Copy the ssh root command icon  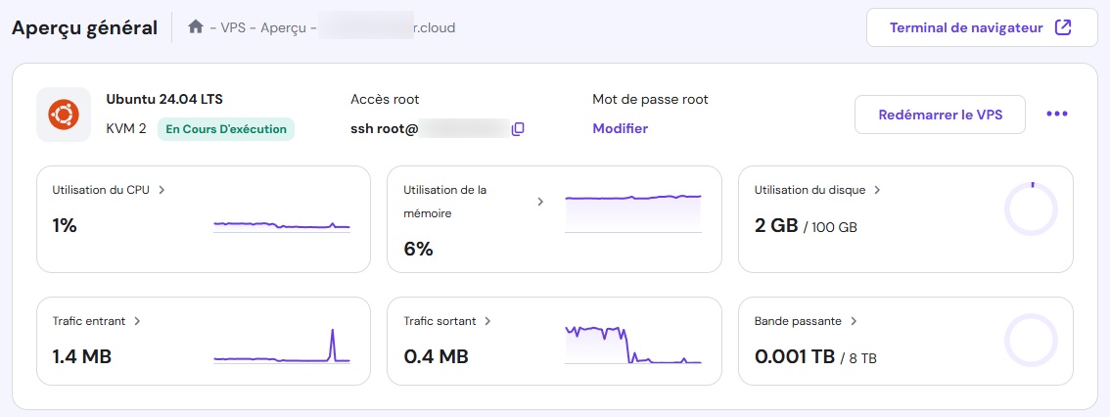pos(518,129)
